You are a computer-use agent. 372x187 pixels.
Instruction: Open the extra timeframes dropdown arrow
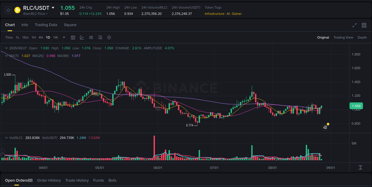tap(64, 37)
